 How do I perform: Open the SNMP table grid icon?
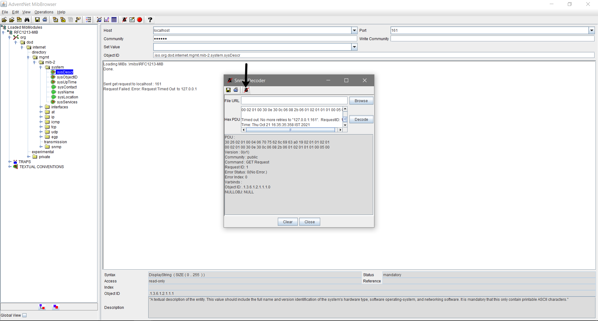pos(114,20)
